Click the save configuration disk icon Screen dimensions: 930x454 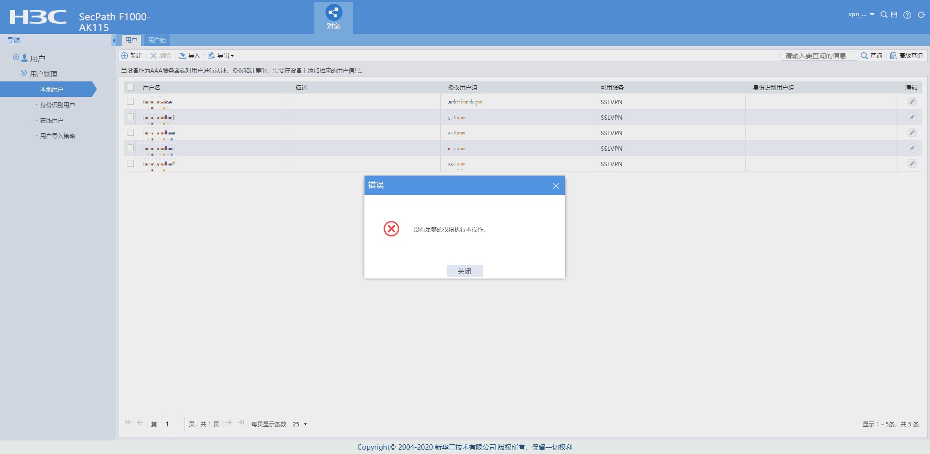point(894,15)
